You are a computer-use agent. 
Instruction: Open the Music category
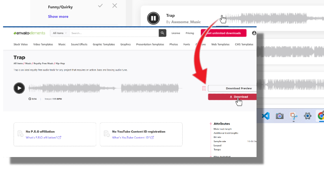[62, 45]
